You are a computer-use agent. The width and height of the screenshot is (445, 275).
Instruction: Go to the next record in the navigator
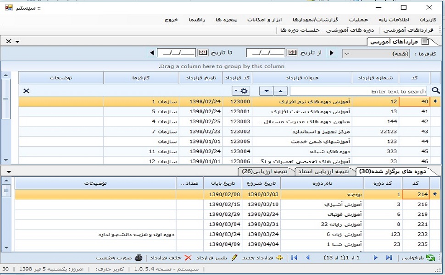click(x=375, y=258)
